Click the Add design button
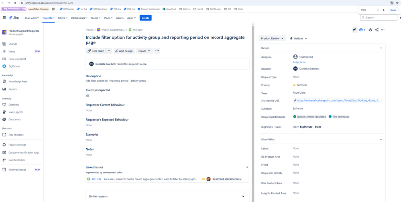The image size is (401, 202). click(x=124, y=51)
